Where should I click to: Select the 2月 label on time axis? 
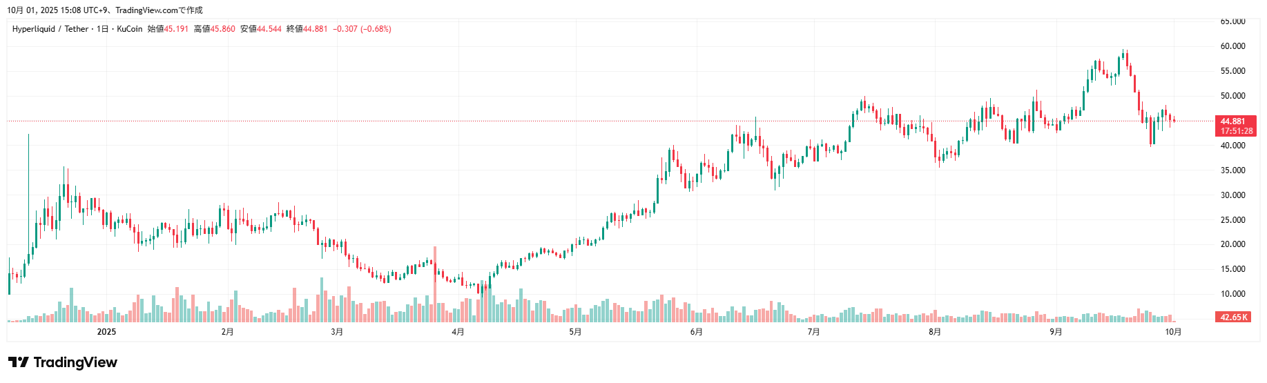[x=227, y=332]
